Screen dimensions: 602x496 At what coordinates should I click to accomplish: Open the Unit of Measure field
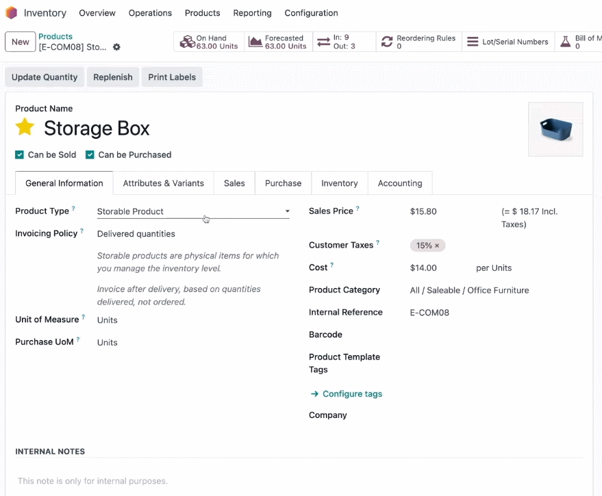(193, 320)
